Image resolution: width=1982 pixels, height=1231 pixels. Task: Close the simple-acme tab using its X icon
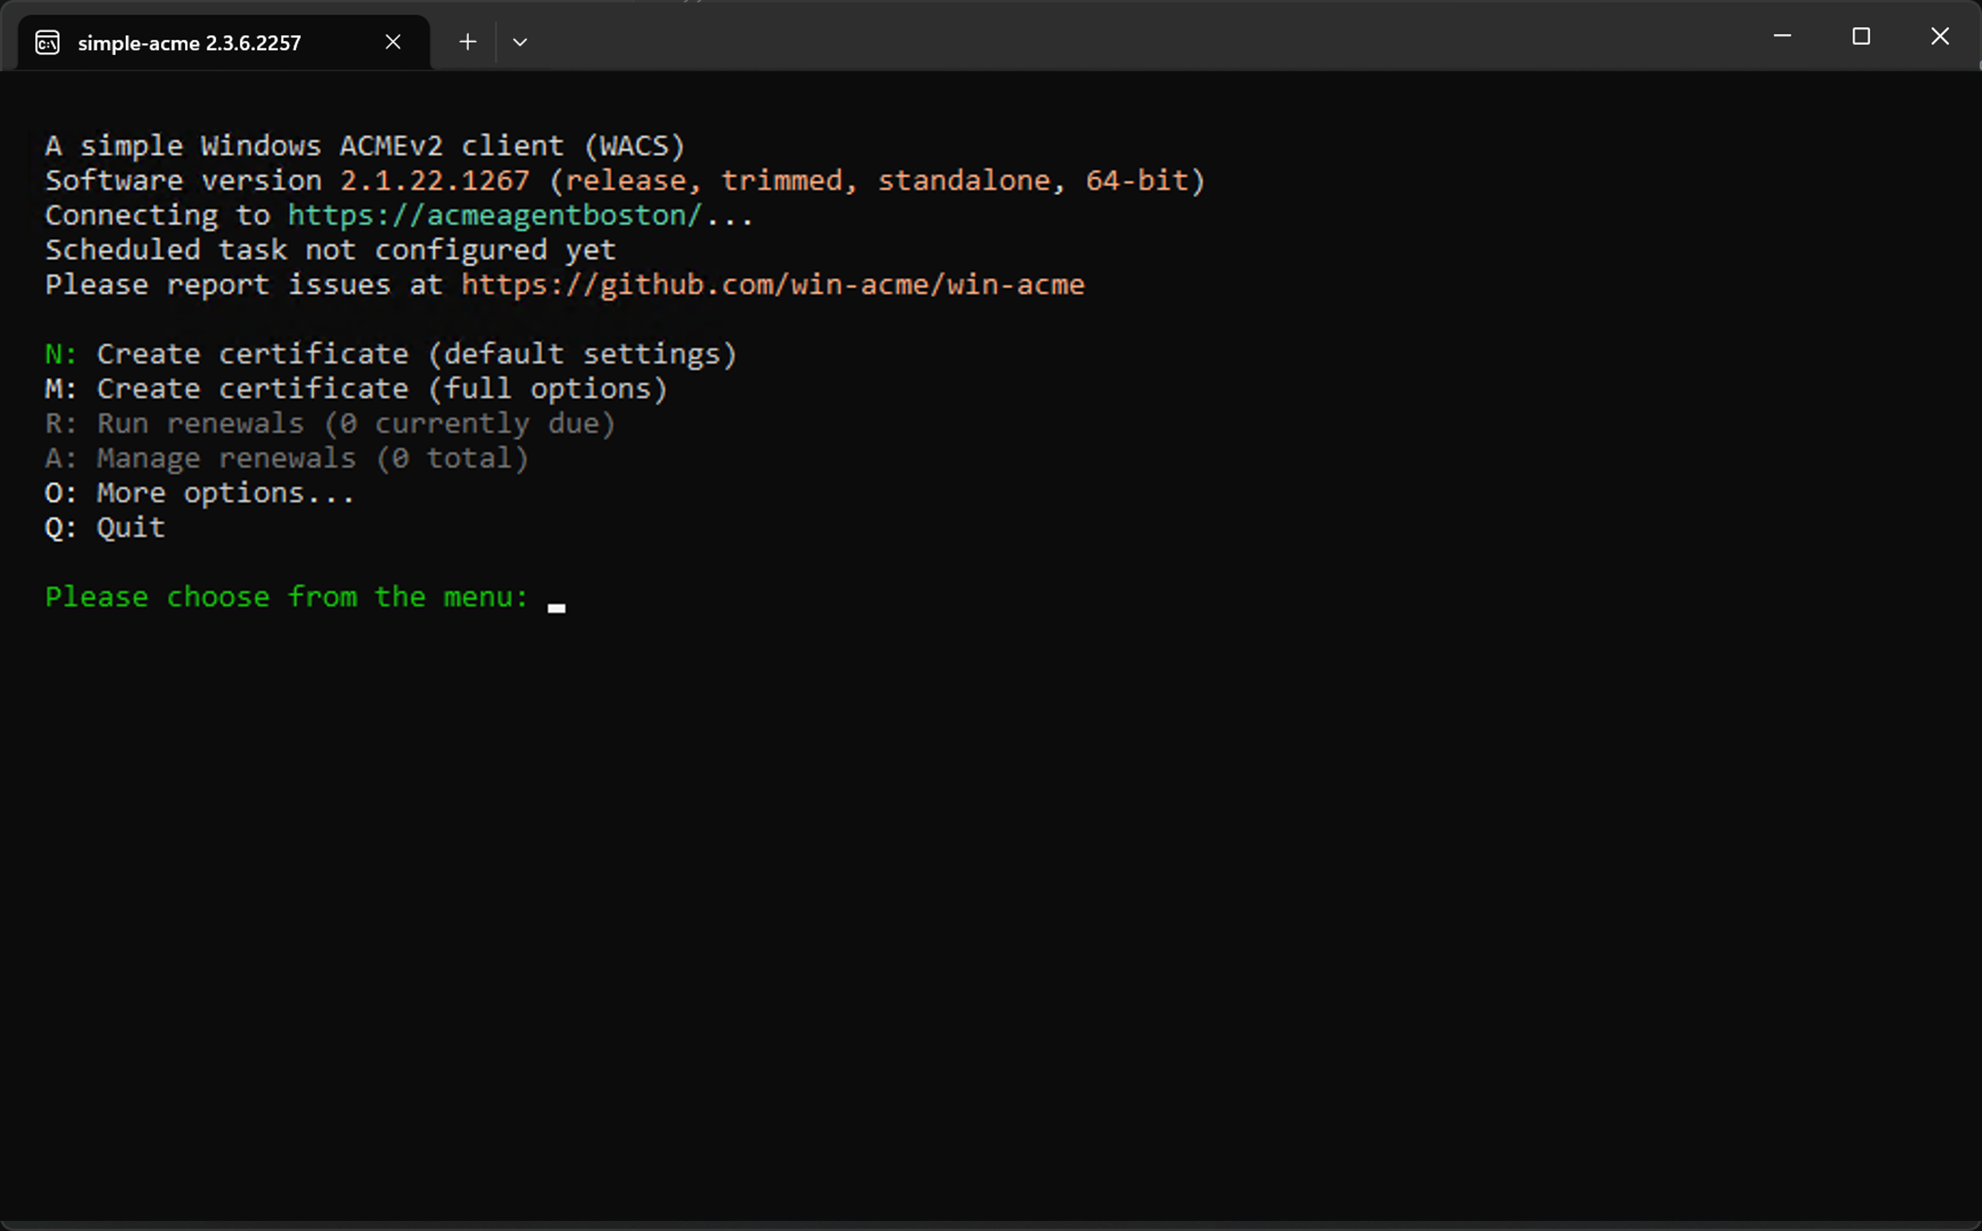pos(393,42)
